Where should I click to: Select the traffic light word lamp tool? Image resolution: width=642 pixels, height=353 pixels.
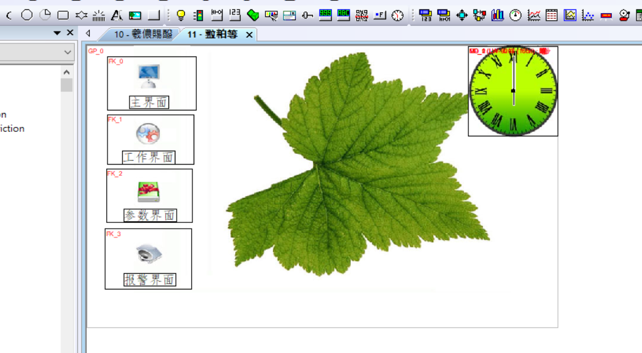point(198,16)
